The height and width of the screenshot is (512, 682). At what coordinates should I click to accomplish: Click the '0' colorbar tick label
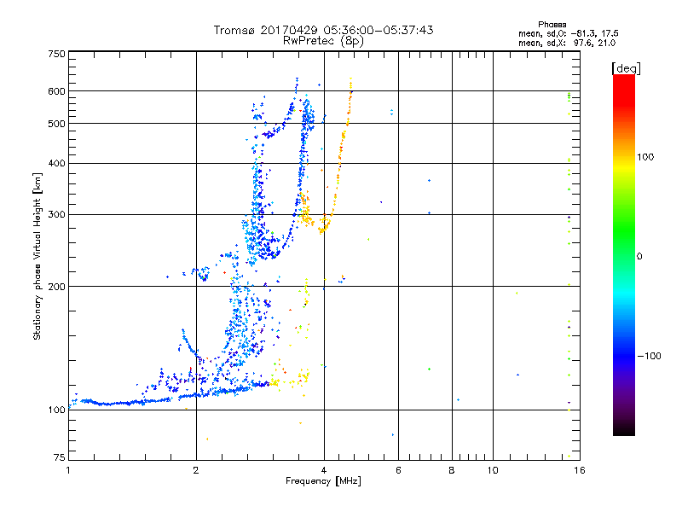[x=639, y=257]
